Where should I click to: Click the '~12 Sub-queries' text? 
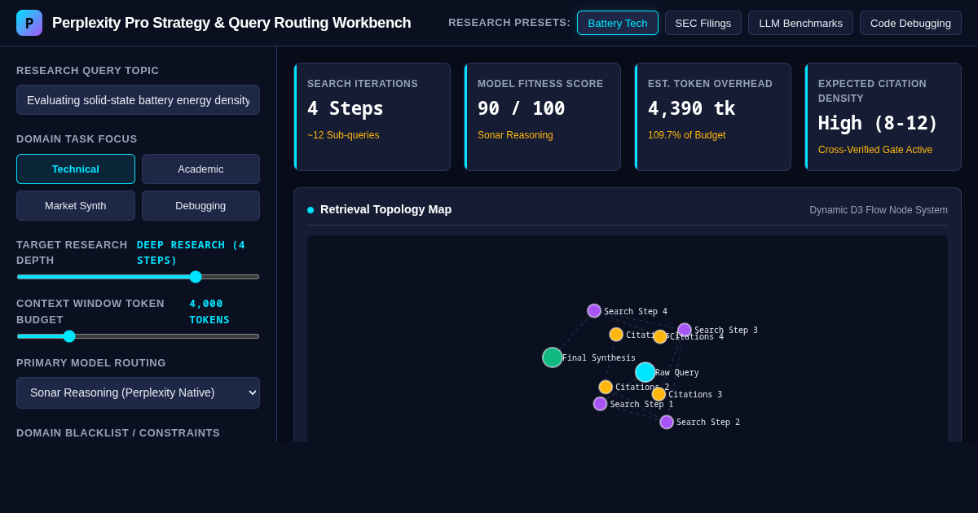[343, 135]
